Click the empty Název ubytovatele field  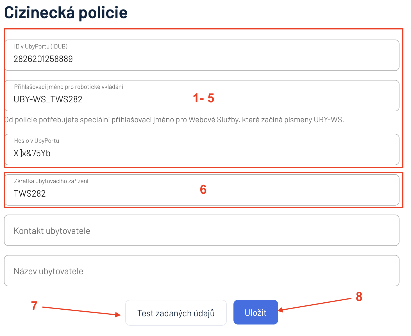(202, 271)
